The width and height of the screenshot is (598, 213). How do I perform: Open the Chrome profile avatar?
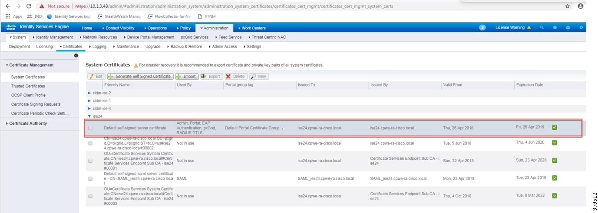[x=581, y=6]
